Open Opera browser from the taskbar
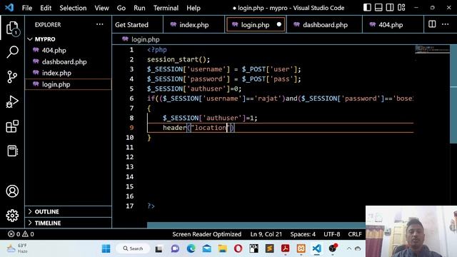 coord(238,248)
